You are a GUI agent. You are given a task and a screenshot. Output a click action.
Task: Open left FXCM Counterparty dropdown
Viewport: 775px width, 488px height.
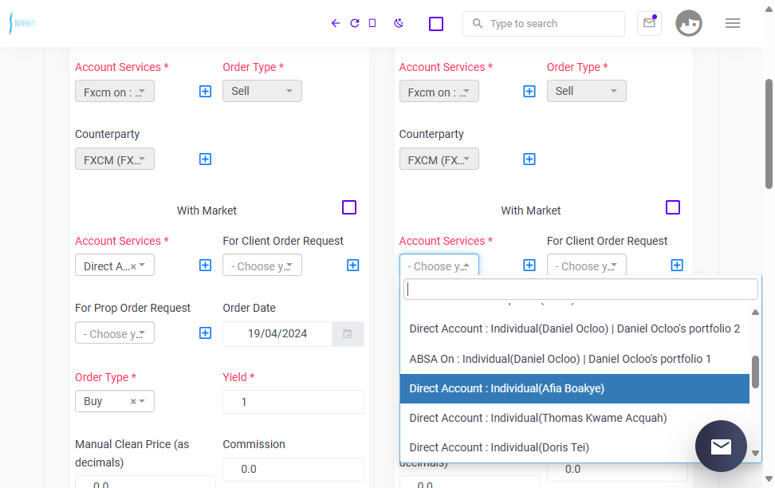coord(115,159)
